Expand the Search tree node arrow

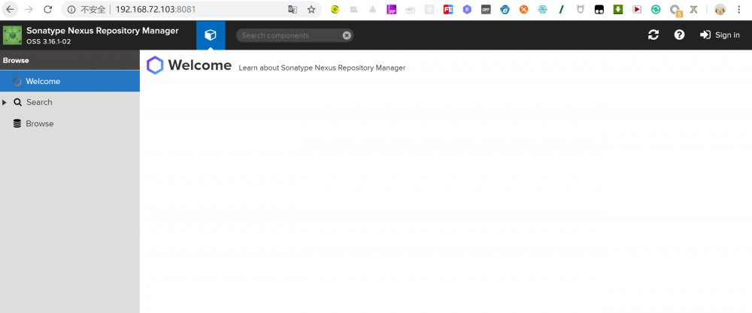pyautogui.click(x=5, y=102)
